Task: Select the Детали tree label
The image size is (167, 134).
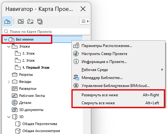Action: click(25, 103)
